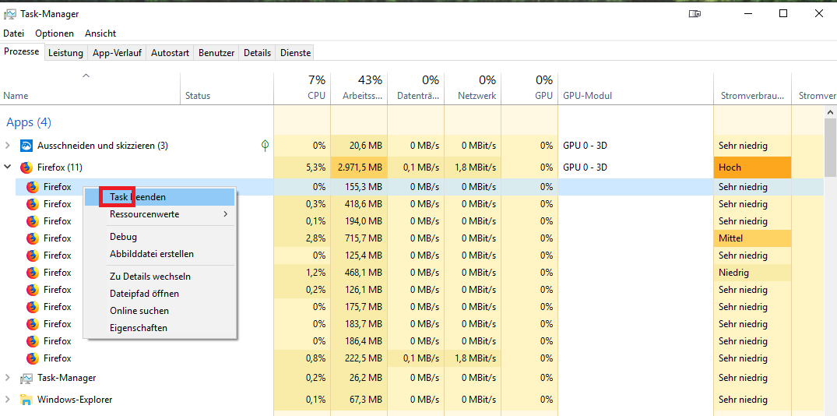Click Firefox icon in the 418,6 MB row
The image size is (837, 416).
pyautogui.click(x=33, y=204)
